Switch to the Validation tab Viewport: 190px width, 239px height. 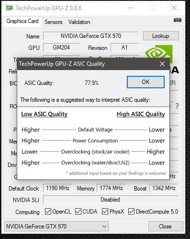click(x=79, y=22)
